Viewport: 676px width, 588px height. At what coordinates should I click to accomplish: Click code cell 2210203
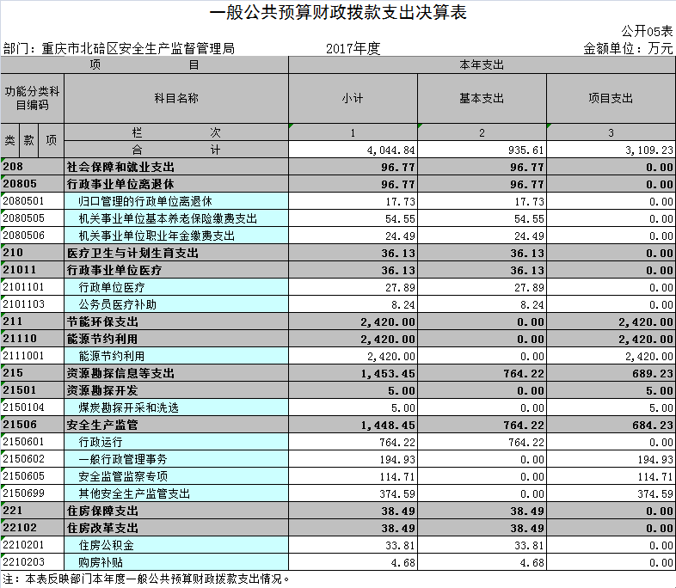pyautogui.click(x=33, y=562)
